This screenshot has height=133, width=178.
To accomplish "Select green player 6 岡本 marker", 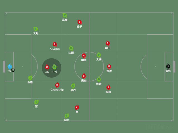I will tap(67, 116).
